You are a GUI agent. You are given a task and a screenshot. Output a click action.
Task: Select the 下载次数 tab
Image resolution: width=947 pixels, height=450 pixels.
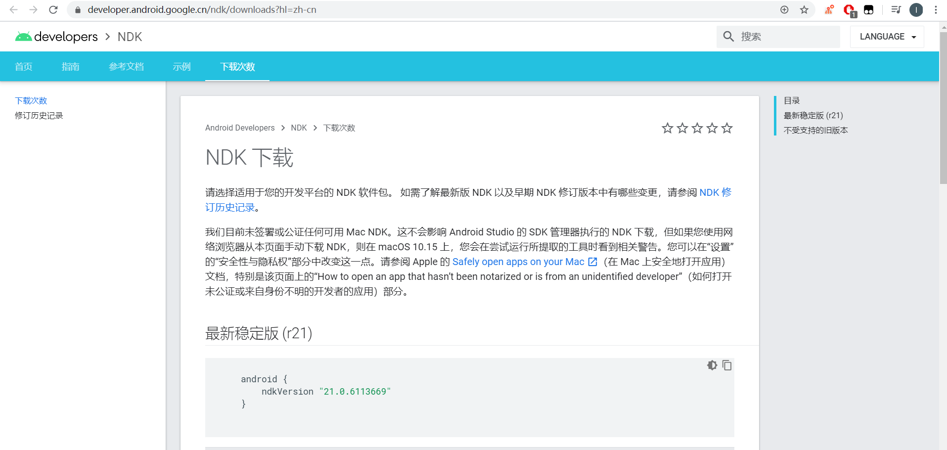point(237,66)
